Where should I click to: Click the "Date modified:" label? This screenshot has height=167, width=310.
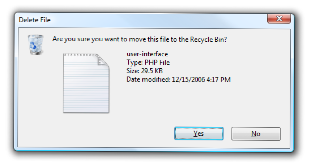(148, 80)
